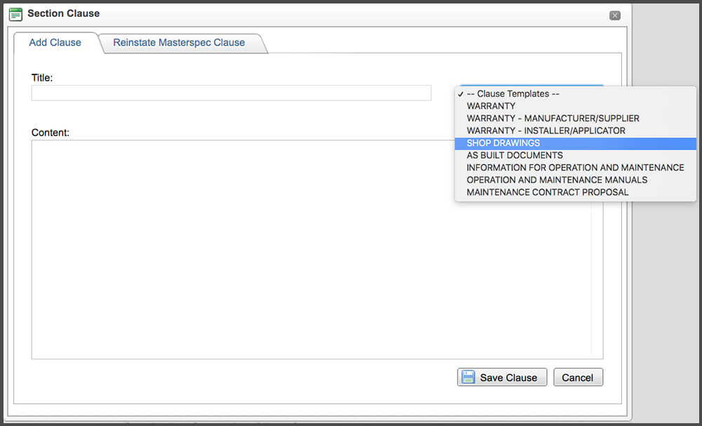This screenshot has width=702, height=426.
Task: Close the Section Clause dialog
Action: pos(614,15)
